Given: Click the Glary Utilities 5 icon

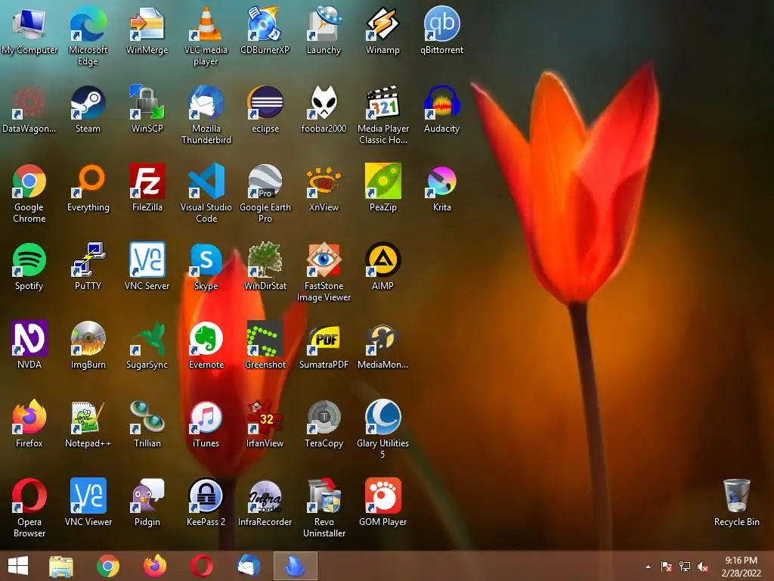Looking at the screenshot, I should coord(382,417).
